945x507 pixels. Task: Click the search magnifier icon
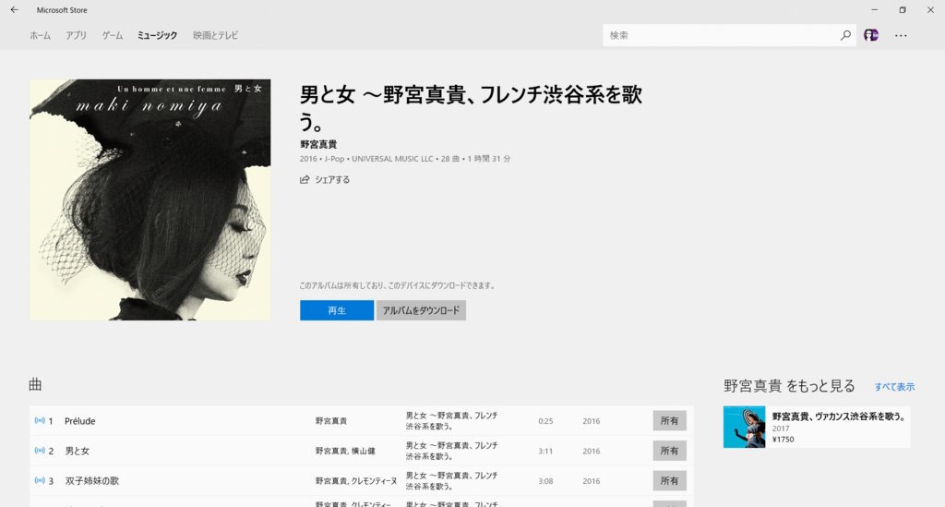click(x=845, y=35)
